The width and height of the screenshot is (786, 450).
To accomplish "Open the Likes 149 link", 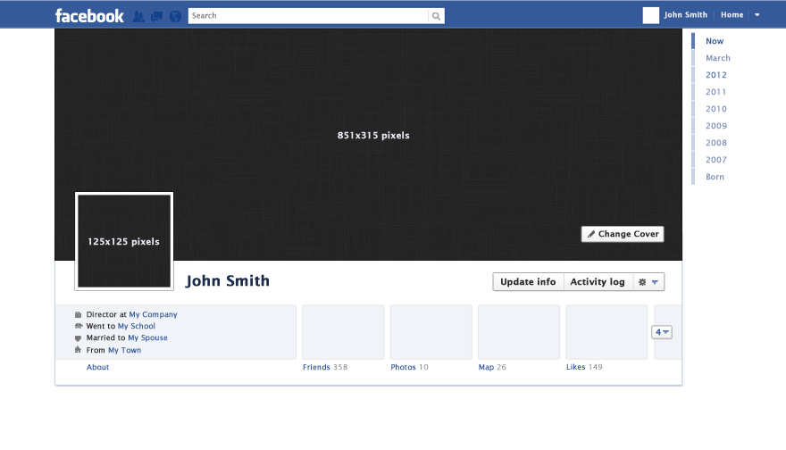I will point(584,367).
